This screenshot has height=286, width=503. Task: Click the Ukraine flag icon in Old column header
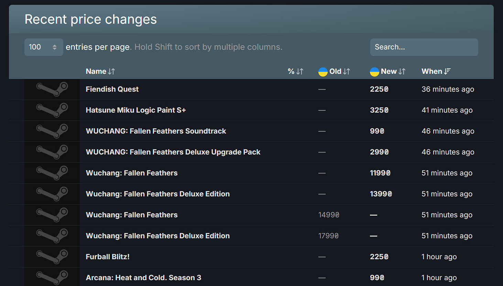pyautogui.click(x=323, y=72)
